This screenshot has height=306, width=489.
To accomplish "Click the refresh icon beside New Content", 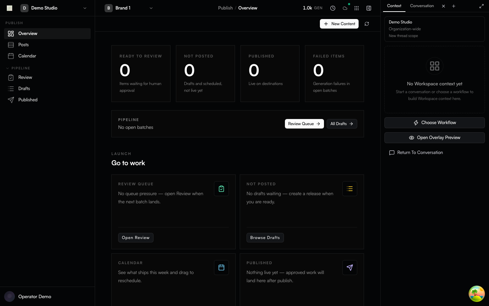I will [x=367, y=24].
